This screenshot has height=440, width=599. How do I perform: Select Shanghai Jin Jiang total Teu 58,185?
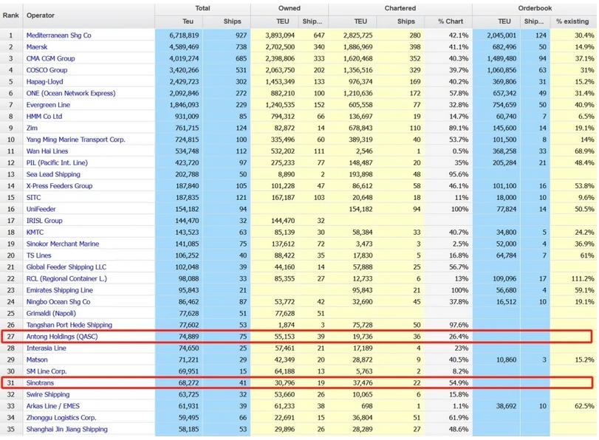pyautogui.click(x=189, y=430)
